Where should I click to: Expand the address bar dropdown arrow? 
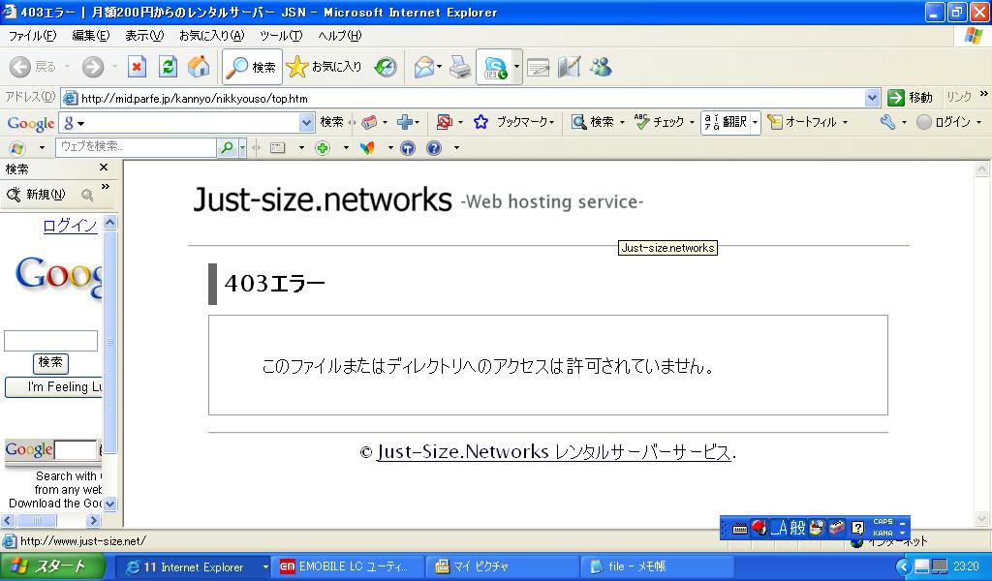pos(873,98)
